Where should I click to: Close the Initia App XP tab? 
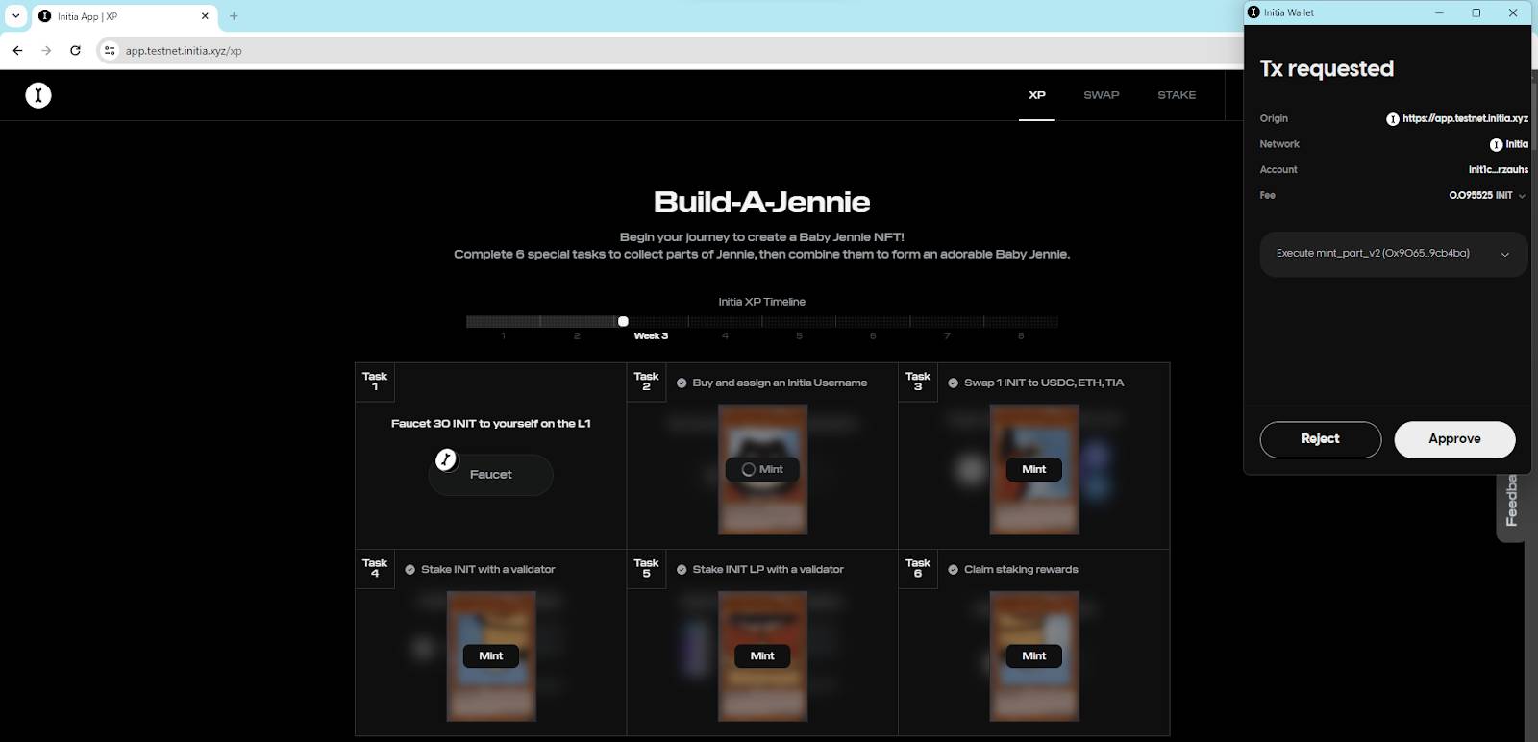coord(205,16)
